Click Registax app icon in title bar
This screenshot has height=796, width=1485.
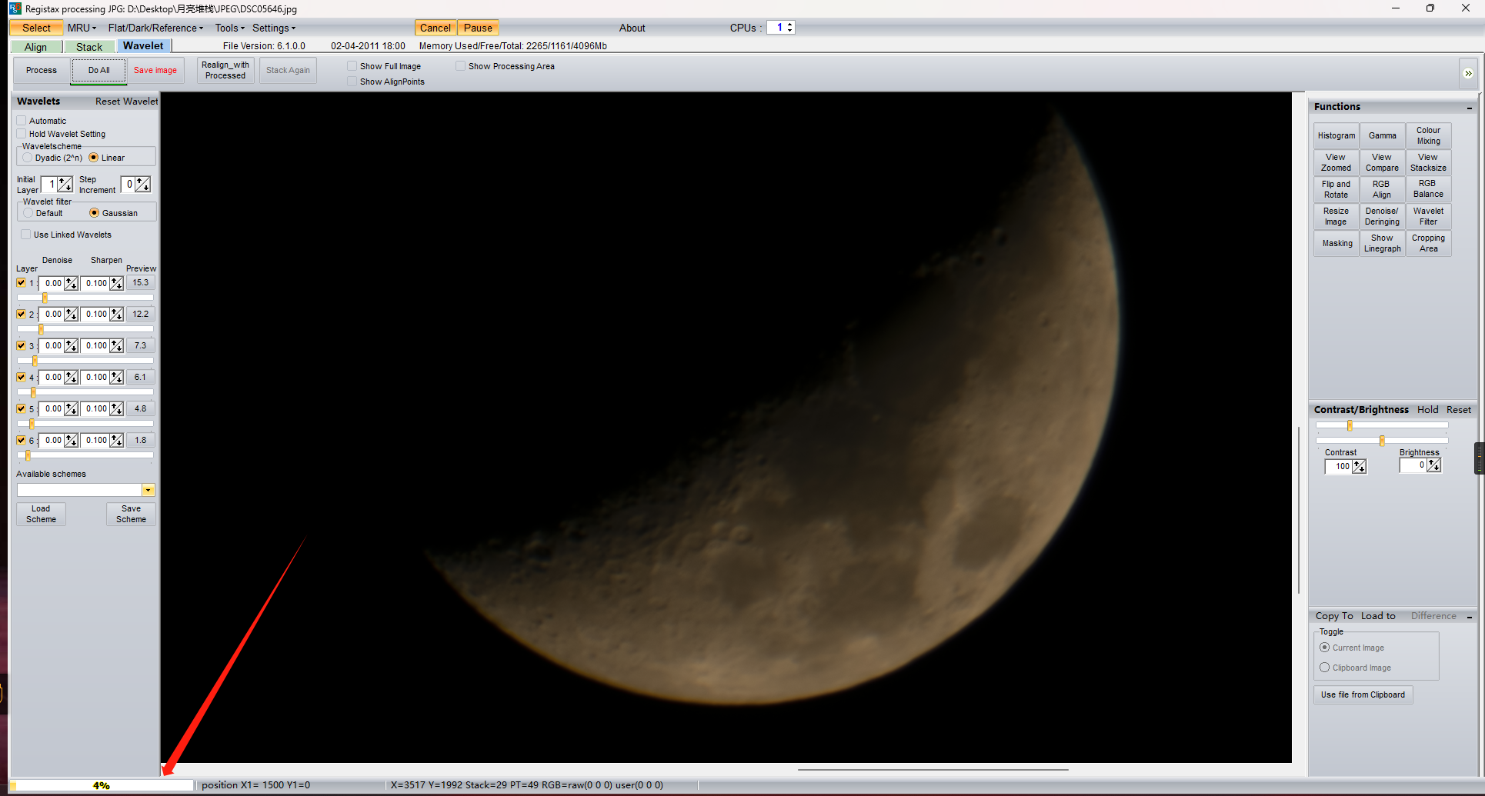pyautogui.click(x=15, y=8)
